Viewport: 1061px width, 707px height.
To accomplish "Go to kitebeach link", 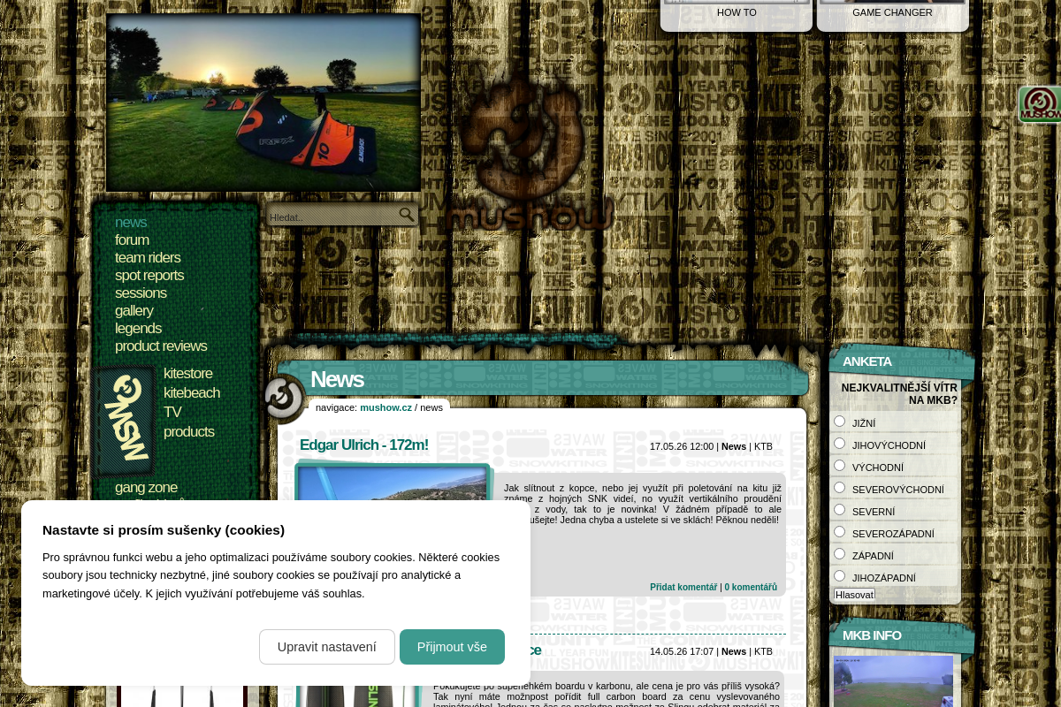I will [192, 393].
